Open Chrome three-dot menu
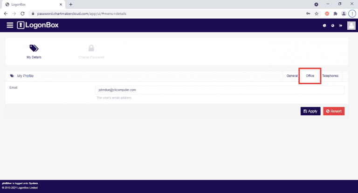 (352, 13)
